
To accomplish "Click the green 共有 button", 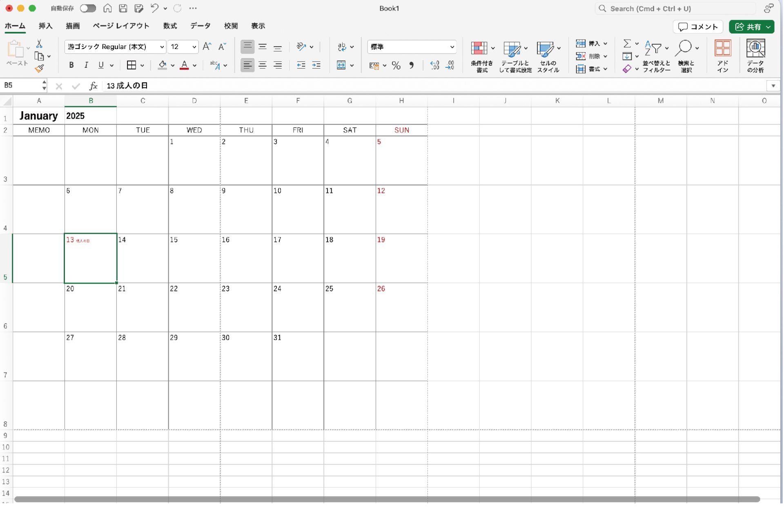I will tap(748, 27).
